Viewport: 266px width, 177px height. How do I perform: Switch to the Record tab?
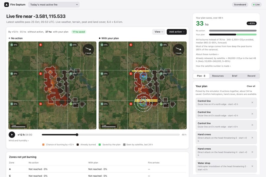tap(251, 76)
